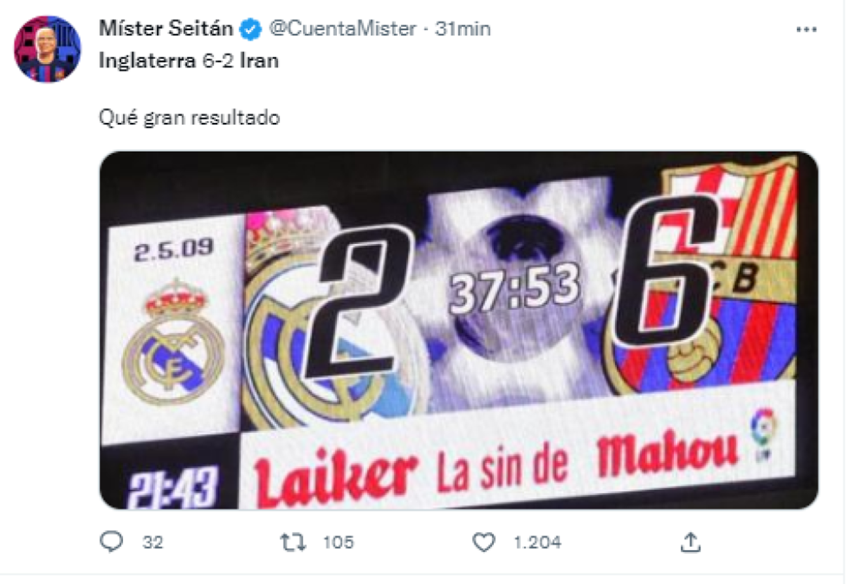Open the three-dot more options menu
Image resolution: width=861 pixels, height=584 pixels.
pos(806,30)
